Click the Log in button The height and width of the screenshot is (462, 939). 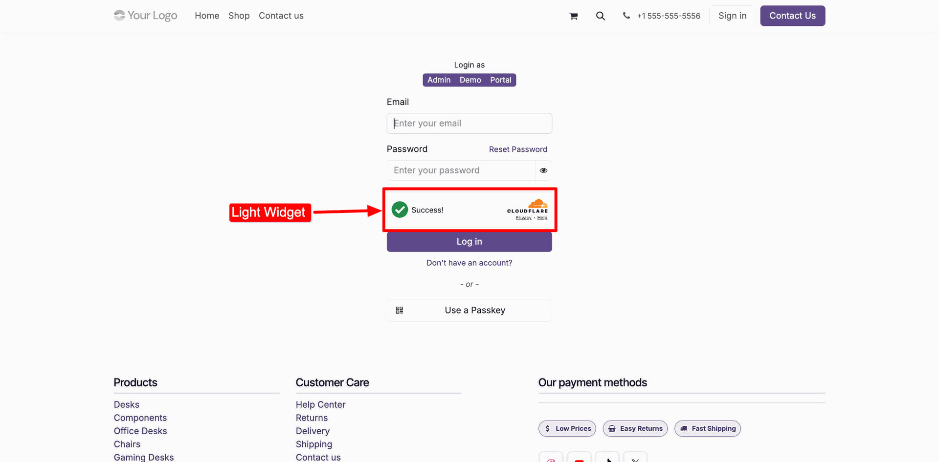[469, 242]
